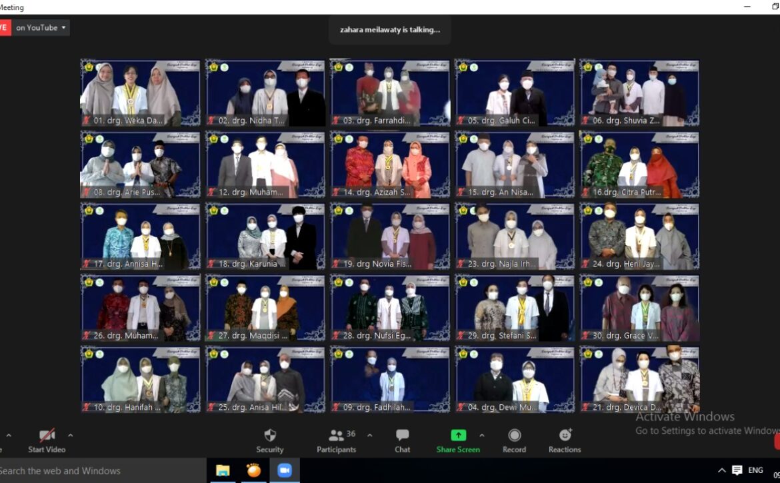Select the 24. drg. Heni Jay... video tile
Screen dimensions: 780x483
pyautogui.click(x=640, y=237)
